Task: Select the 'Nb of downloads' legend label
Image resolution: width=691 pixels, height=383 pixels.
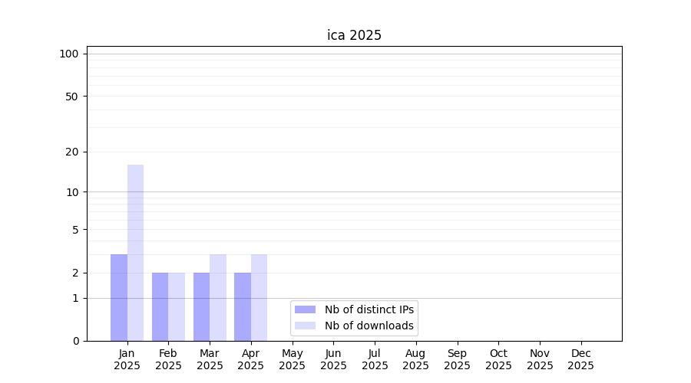Action: coord(369,326)
